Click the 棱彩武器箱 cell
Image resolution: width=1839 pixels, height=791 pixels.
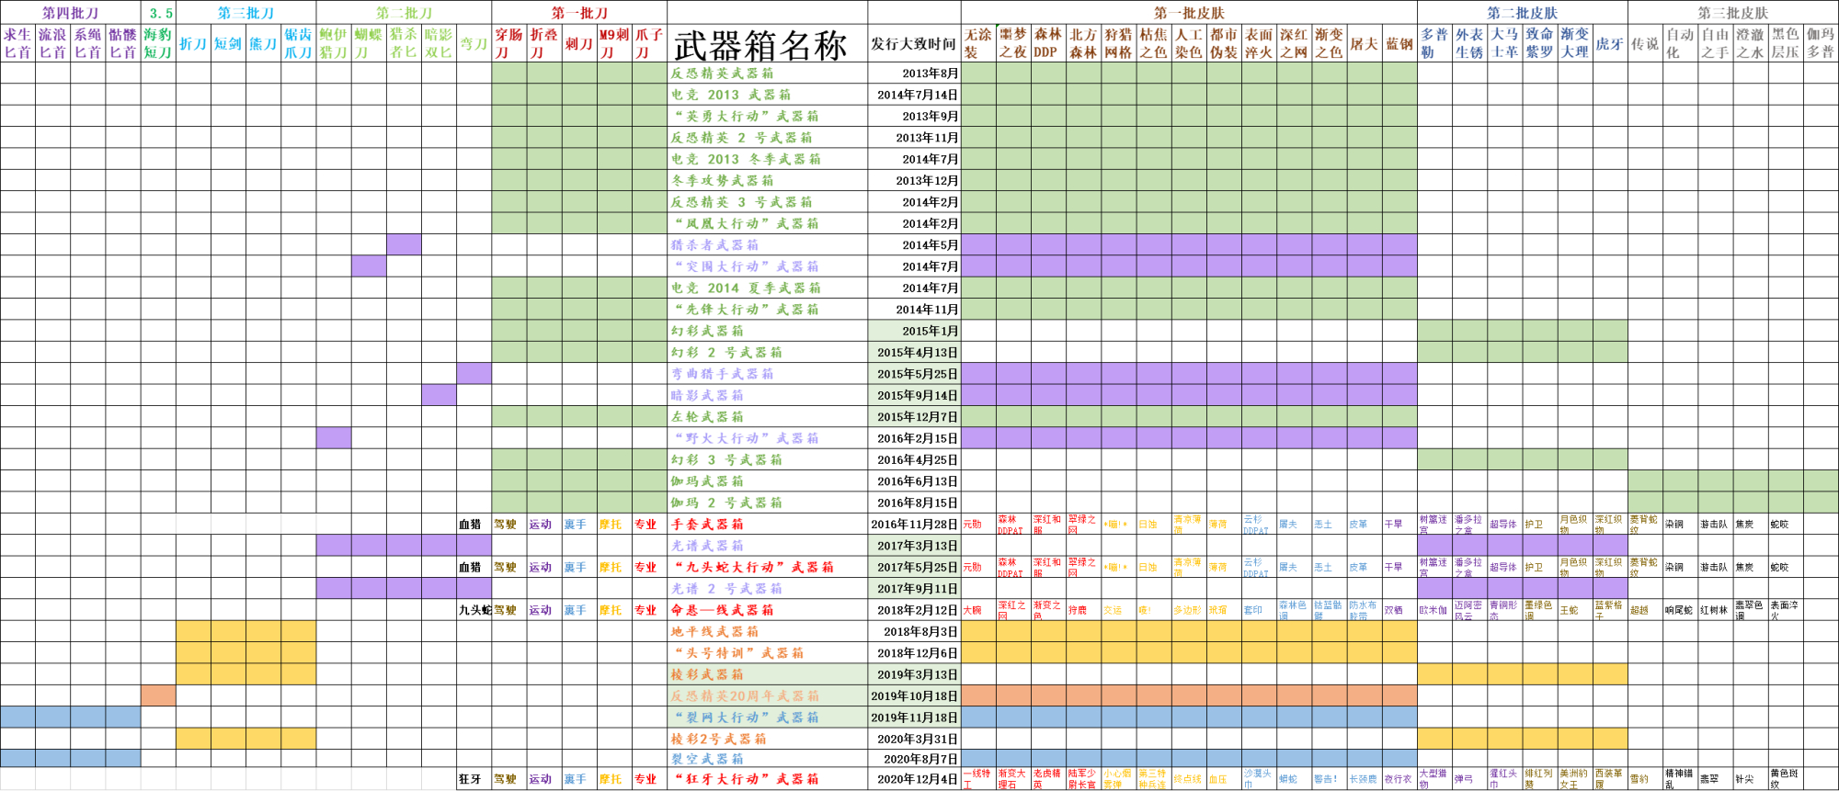[768, 674]
